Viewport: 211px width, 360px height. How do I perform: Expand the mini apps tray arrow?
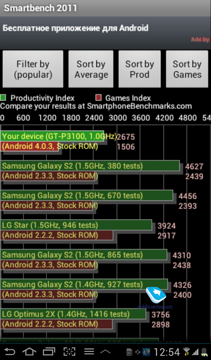[105, 352]
